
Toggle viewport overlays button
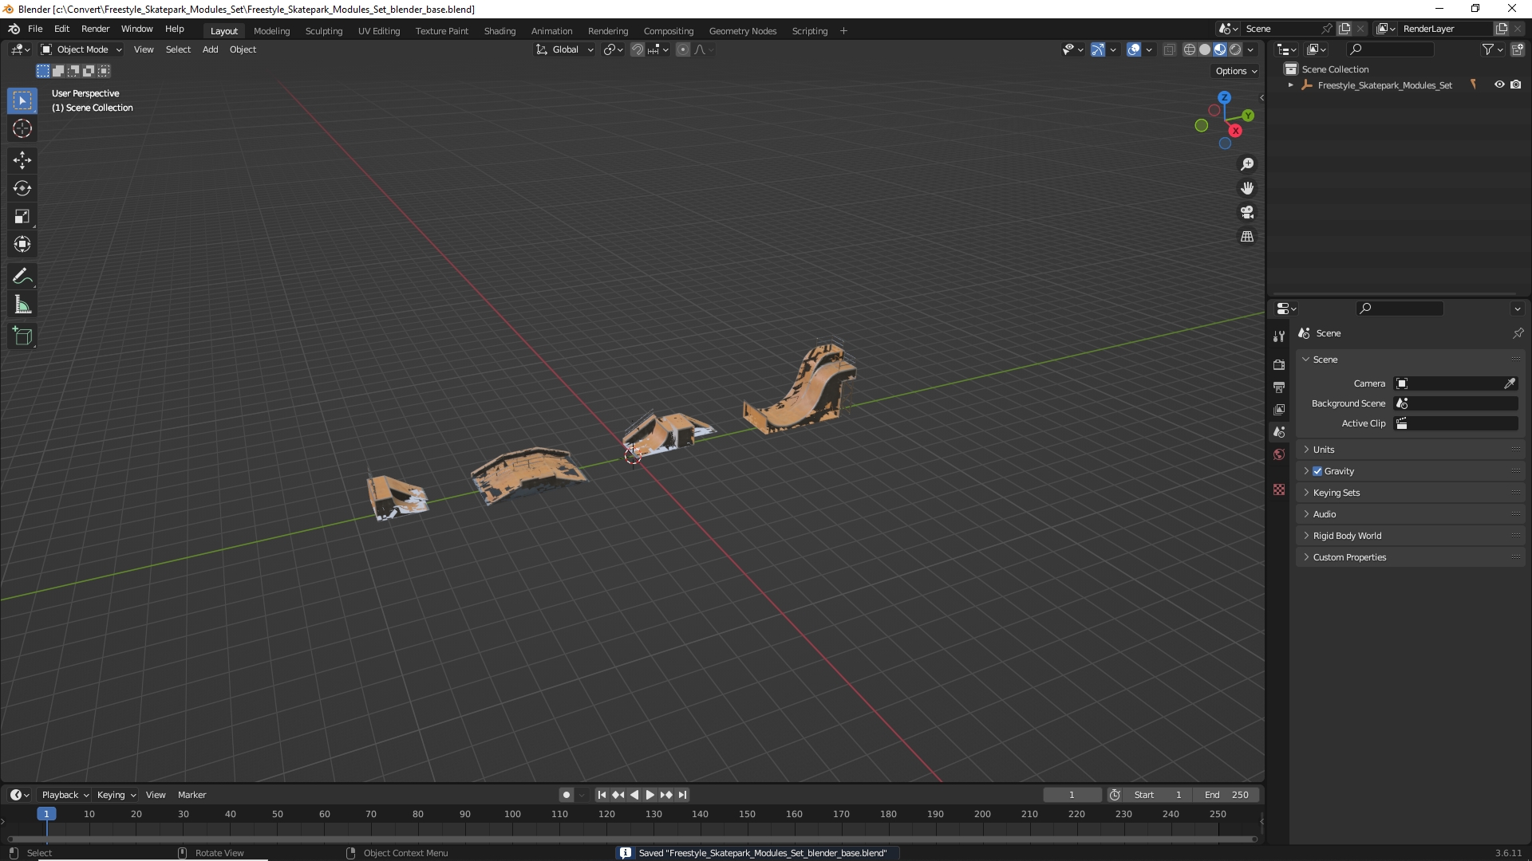1134,49
